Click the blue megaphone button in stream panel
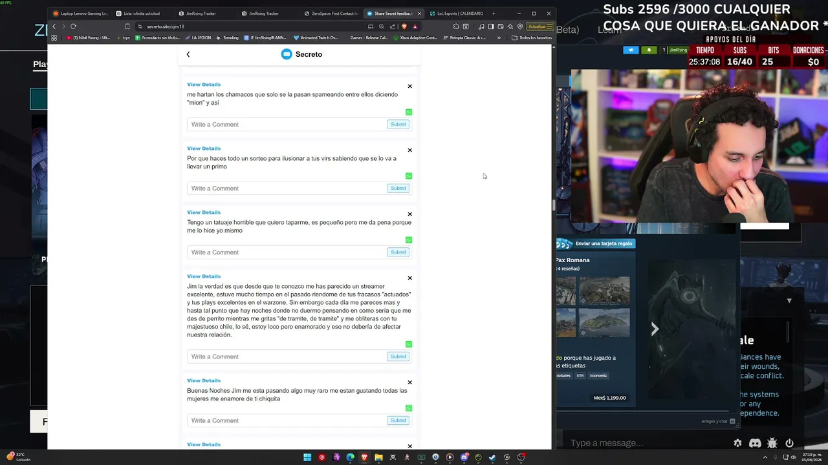Viewport: 828px width, 465px height. pos(631,50)
